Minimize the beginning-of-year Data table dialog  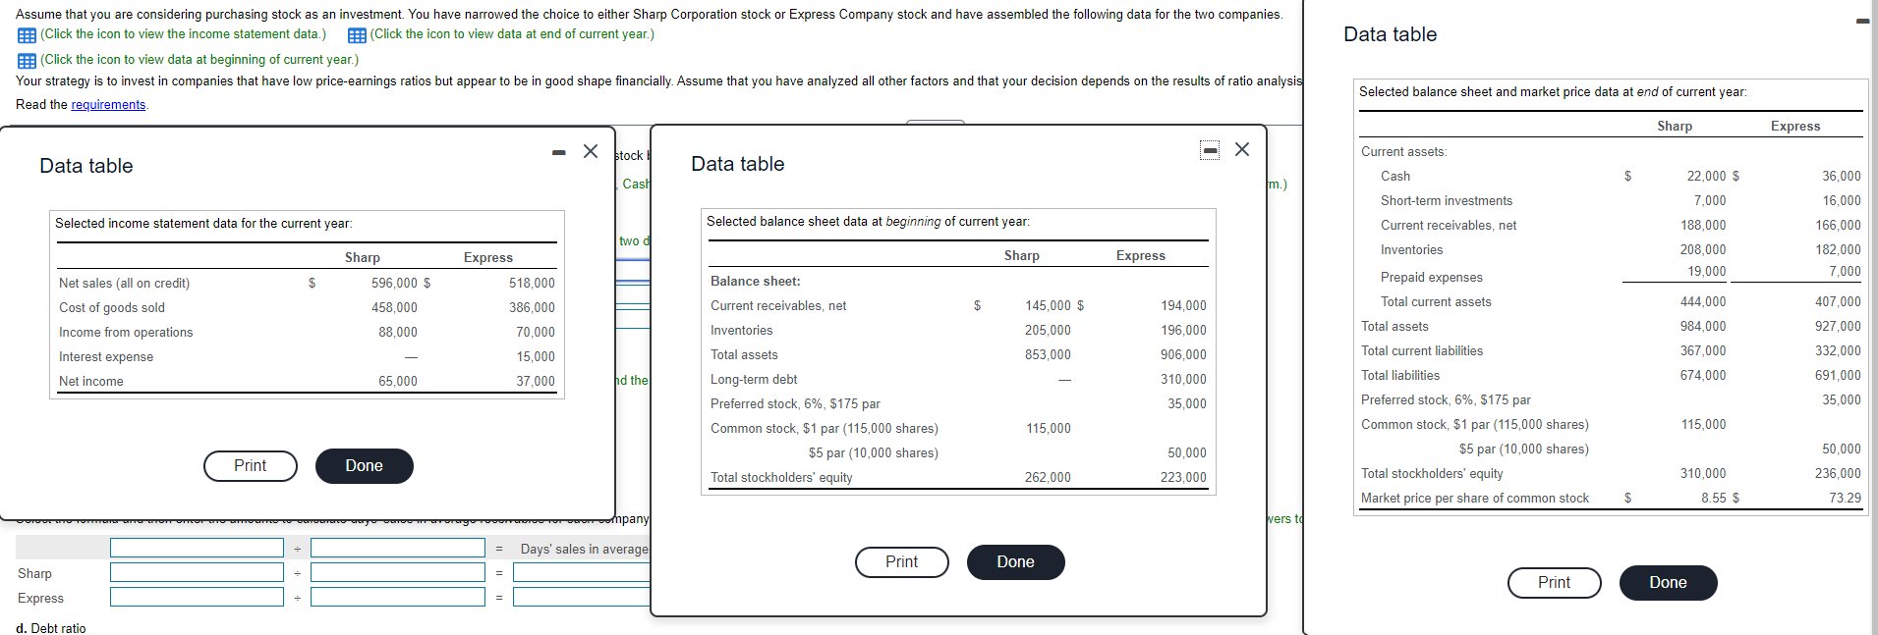[1211, 150]
